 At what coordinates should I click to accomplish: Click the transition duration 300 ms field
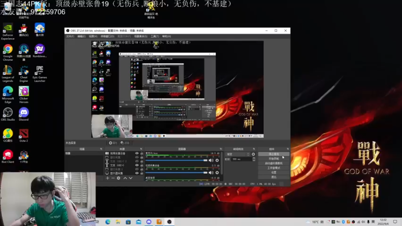[x=241, y=159]
